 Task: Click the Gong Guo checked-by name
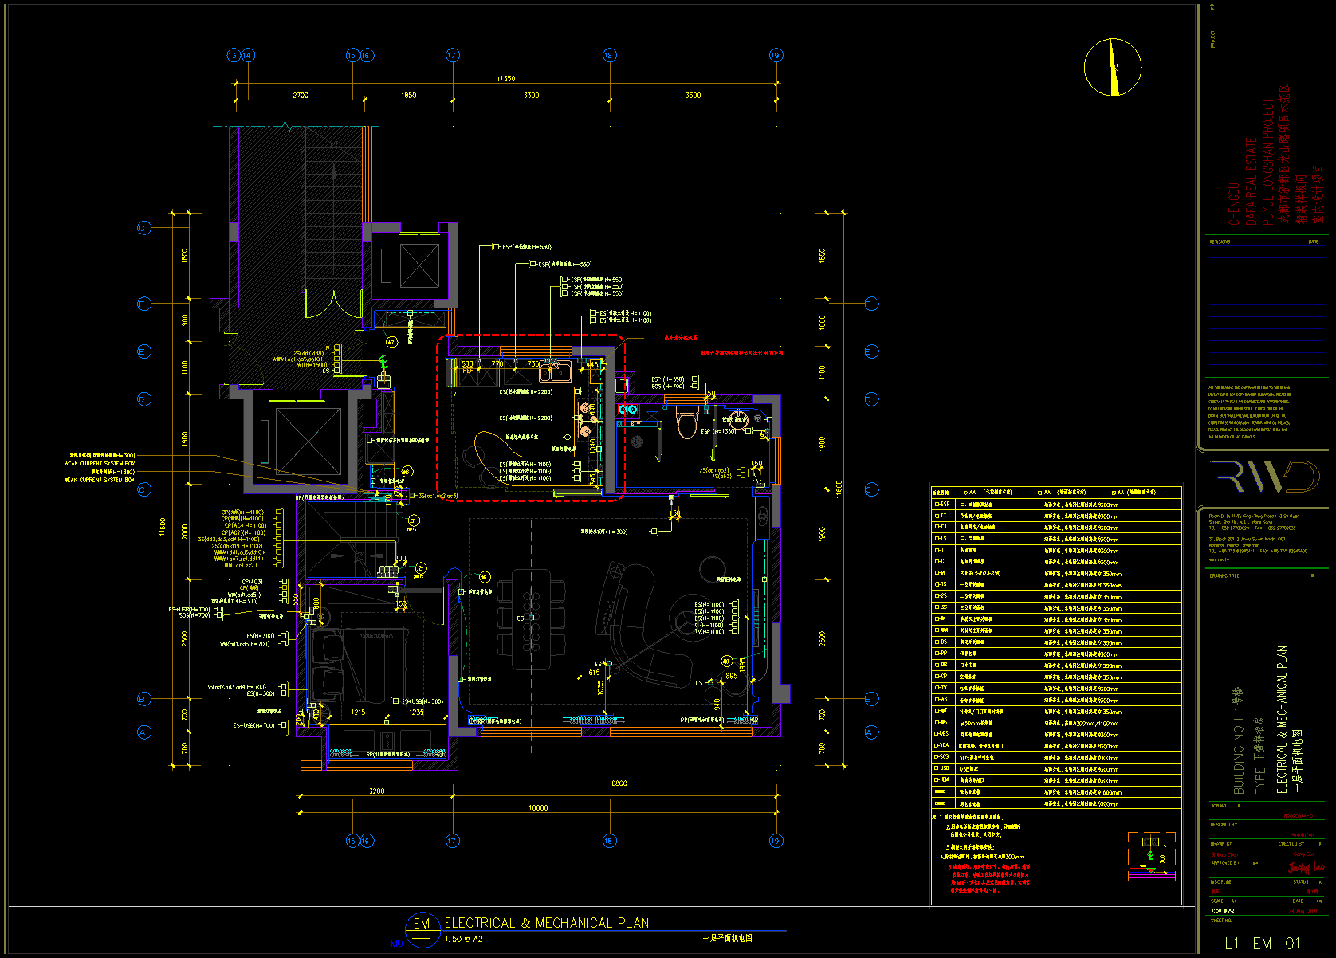1304,854
